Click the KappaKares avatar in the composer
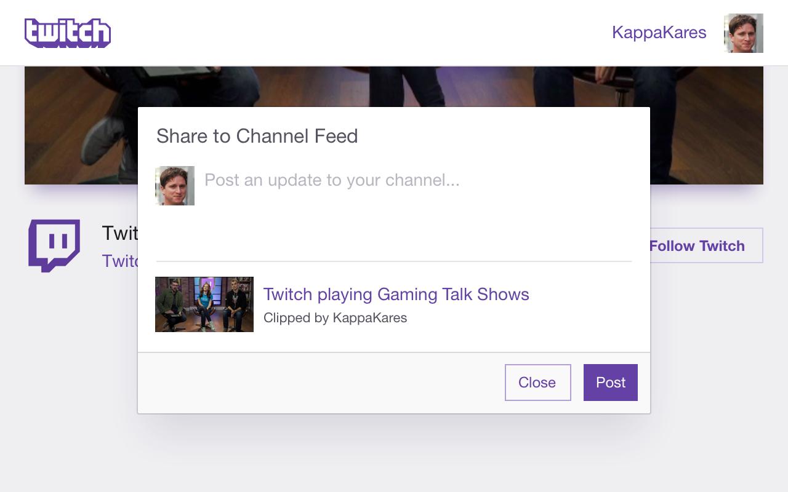This screenshot has width=788, height=492. click(174, 185)
